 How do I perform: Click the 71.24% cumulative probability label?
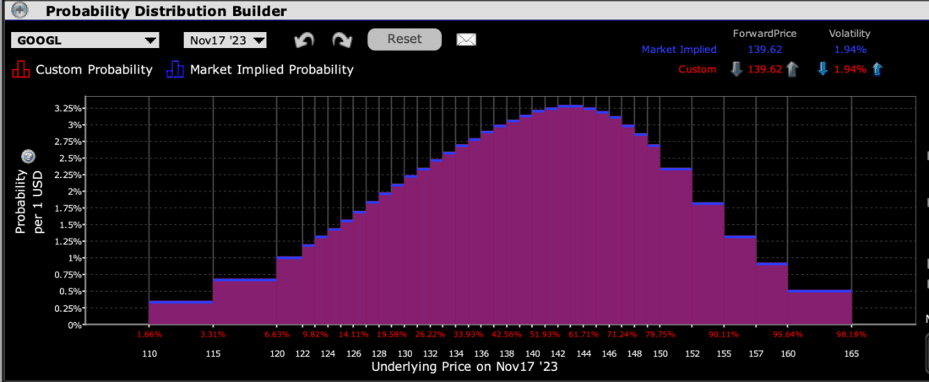coord(622,335)
